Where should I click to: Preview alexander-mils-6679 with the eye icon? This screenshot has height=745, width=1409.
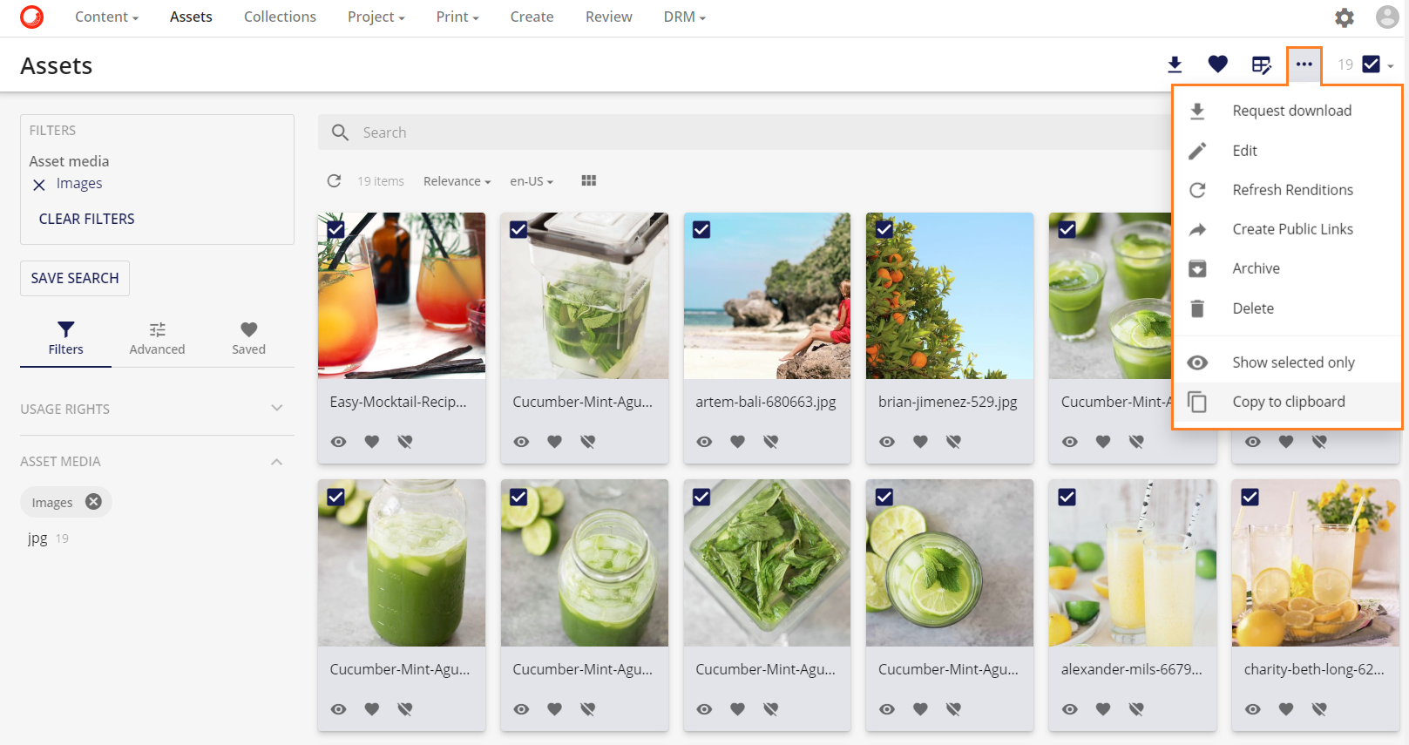[x=1070, y=709]
